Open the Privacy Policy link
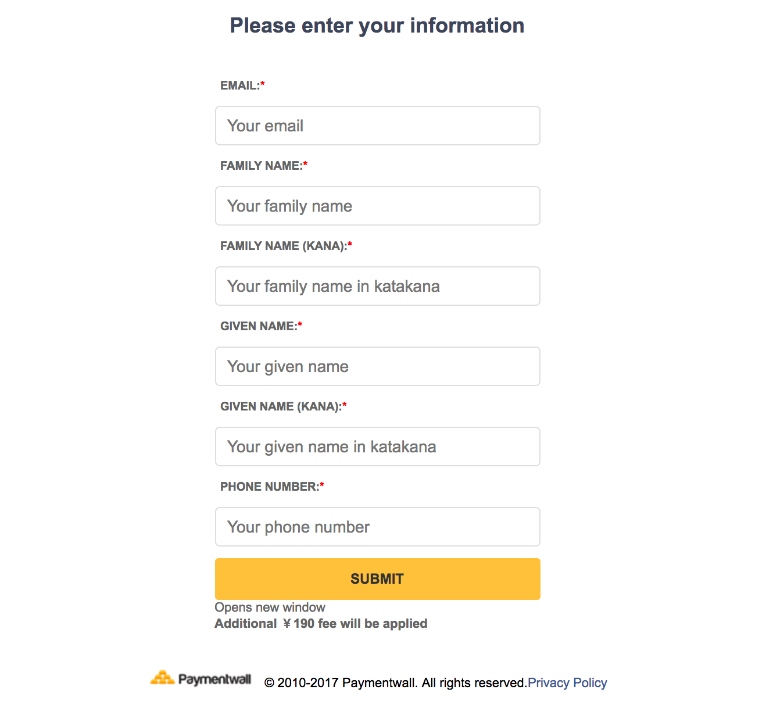Screen dimensions: 766x707 pyautogui.click(x=568, y=683)
